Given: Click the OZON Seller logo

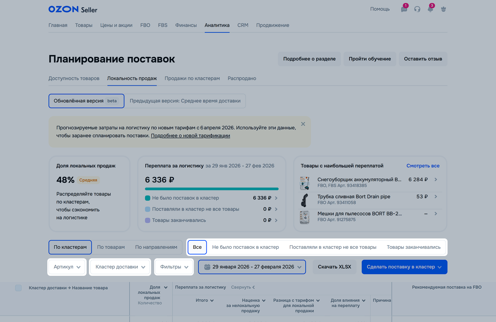Looking at the screenshot, I should coord(72,9).
